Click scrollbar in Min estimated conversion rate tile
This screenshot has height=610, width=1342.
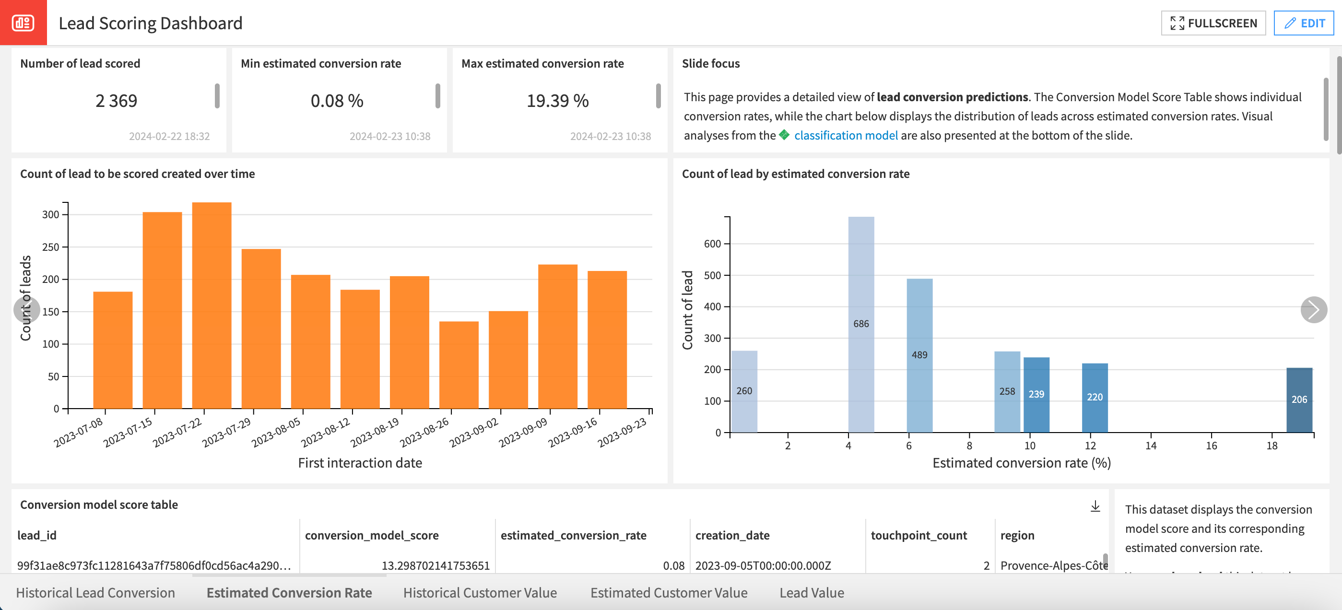pyautogui.click(x=437, y=96)
